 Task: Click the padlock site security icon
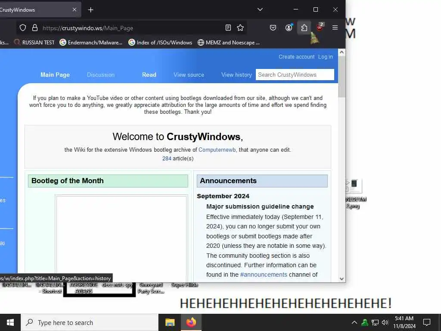point(34,28)
